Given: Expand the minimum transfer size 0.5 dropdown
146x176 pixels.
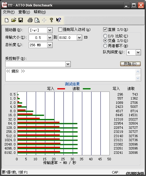Looking at the screenshot, I should [50, 38].
